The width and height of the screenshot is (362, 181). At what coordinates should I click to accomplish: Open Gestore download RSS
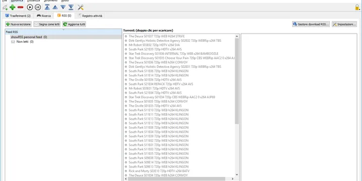(311, 24)
